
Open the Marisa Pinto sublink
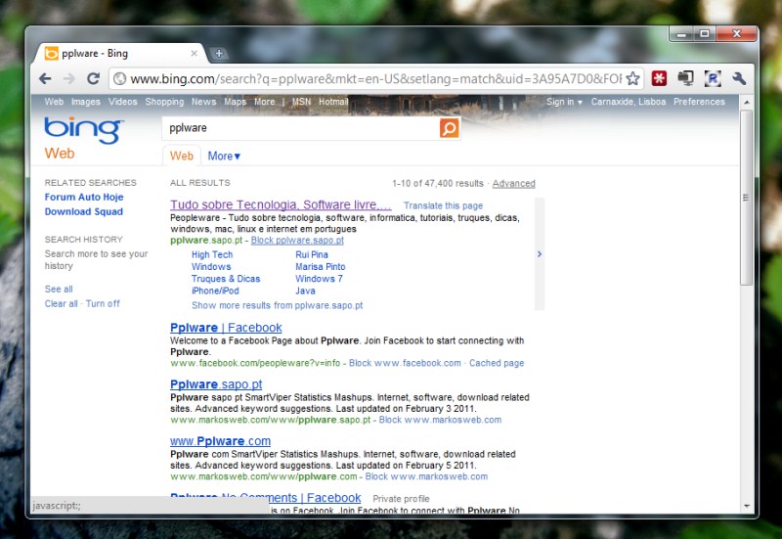(x=321, y=266)
